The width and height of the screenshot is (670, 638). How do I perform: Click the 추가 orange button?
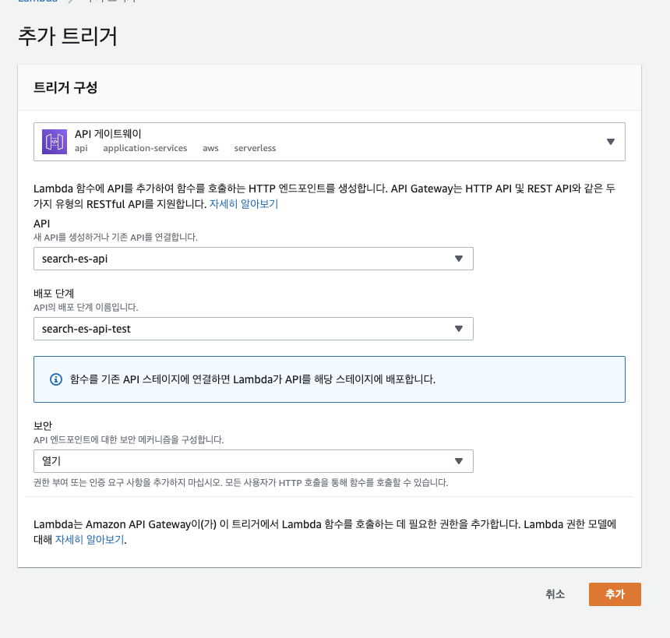click(615, 594)
